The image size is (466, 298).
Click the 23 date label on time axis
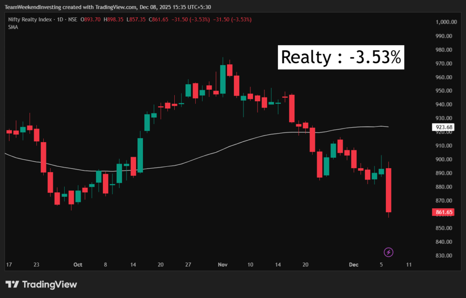pos(36,264)
